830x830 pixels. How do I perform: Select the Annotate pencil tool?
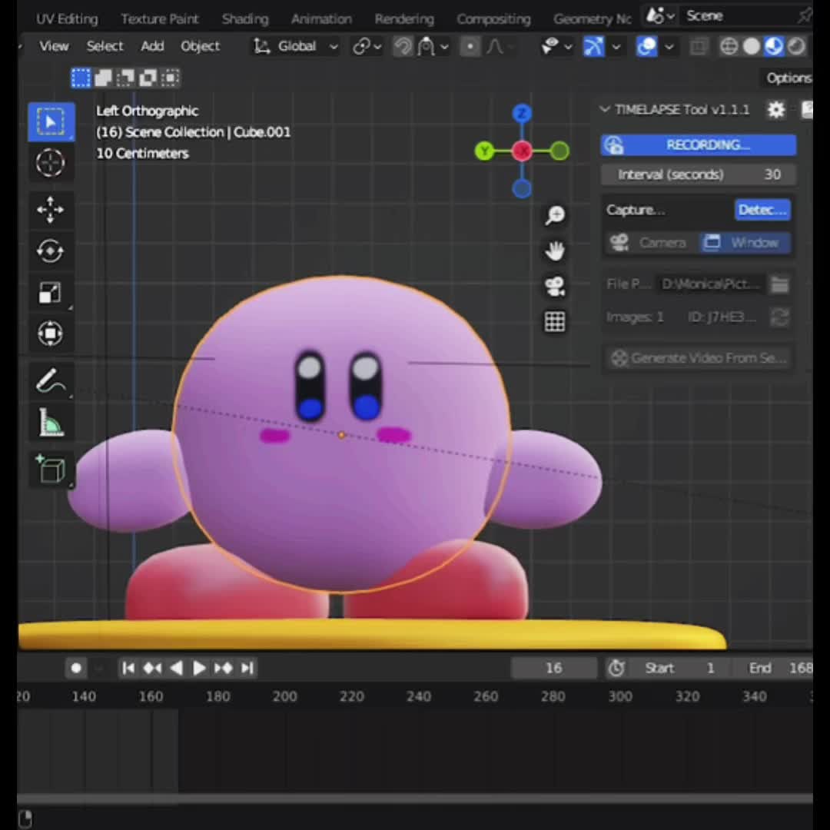50,381
